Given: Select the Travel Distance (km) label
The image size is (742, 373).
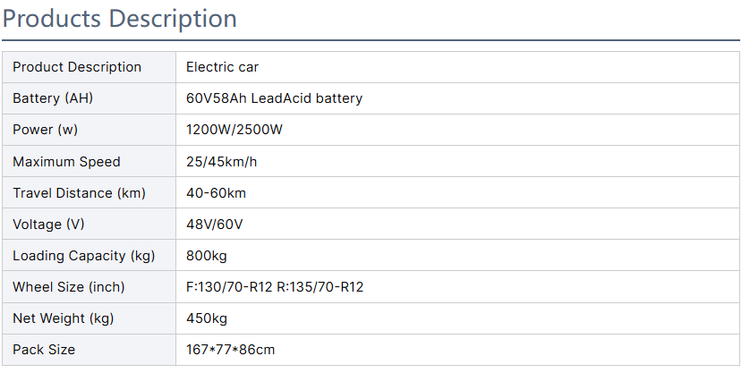Looking at the screenshot, I should (79, 193).
